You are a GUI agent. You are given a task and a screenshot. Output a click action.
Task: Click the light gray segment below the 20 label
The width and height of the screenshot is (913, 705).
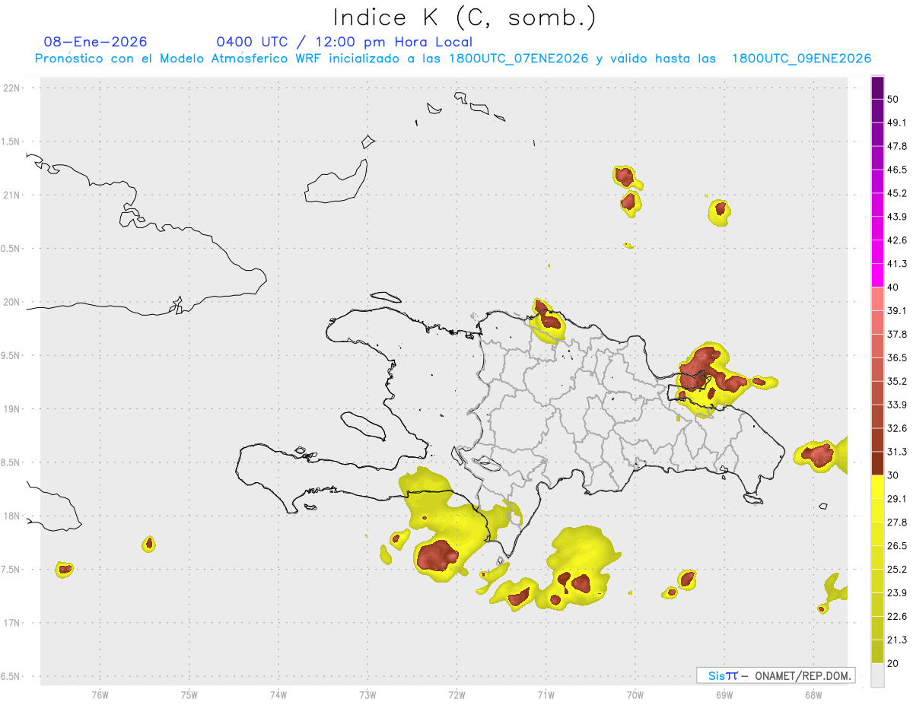tap(877, 675)
